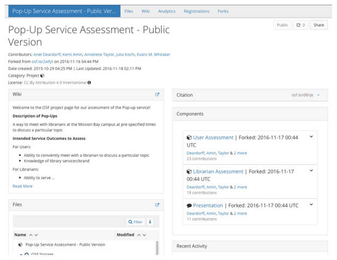Click the Project category cube icon
This screenshot has width=337, height=260.
pyautogui.click(x=43, y=75)
